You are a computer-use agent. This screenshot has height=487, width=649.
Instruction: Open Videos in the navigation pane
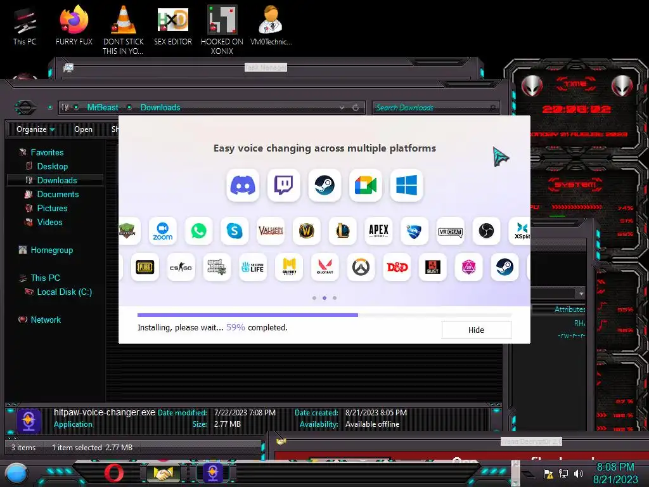click(x=49, y=222)
